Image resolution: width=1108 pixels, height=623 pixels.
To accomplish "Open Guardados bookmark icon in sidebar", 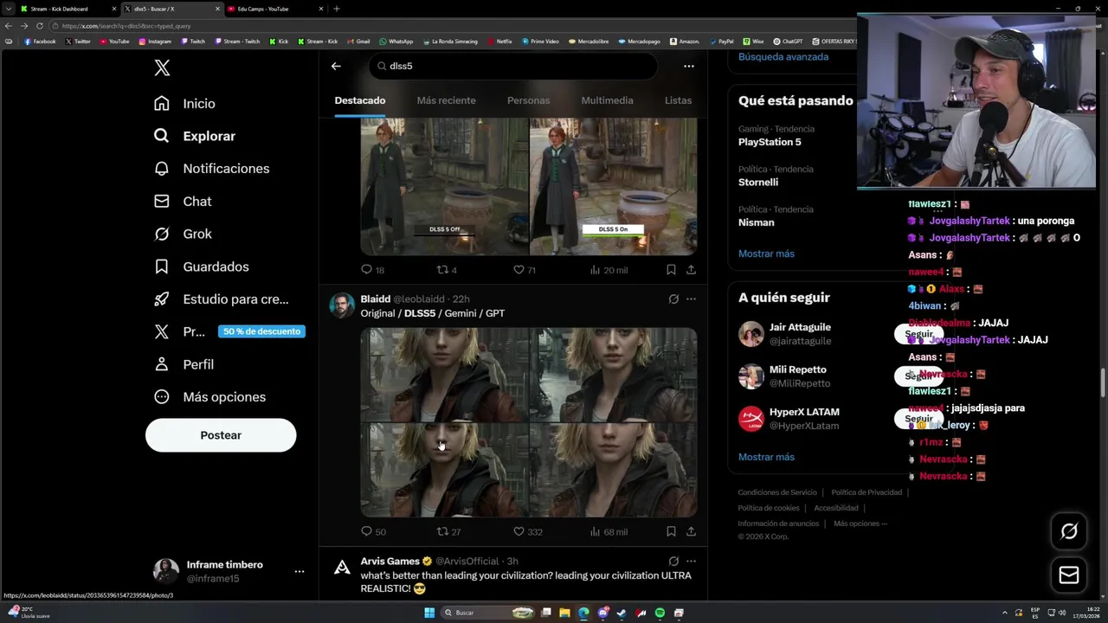I will tap(162, 267).
